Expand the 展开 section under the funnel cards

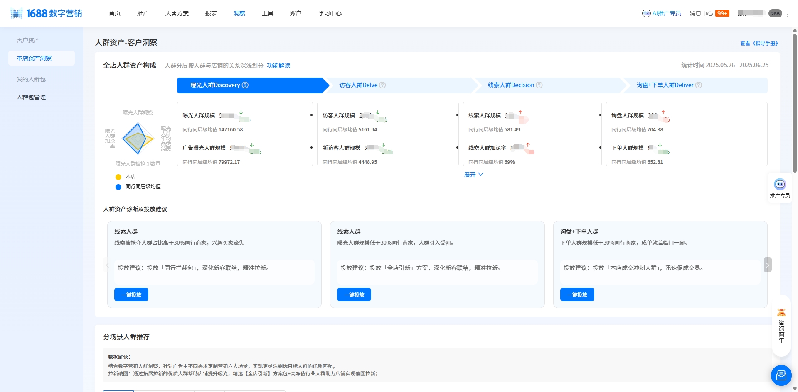click(x=474, y=174)
